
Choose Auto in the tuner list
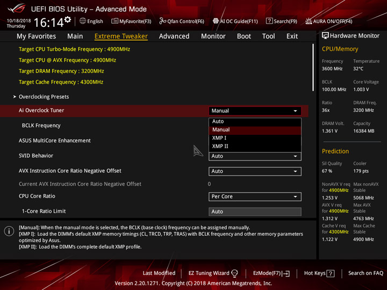[255, 121]
